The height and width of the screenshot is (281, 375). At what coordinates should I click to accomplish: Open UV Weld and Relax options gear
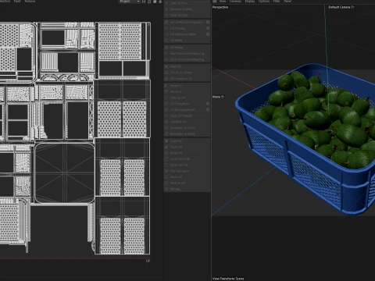point(208,34)
